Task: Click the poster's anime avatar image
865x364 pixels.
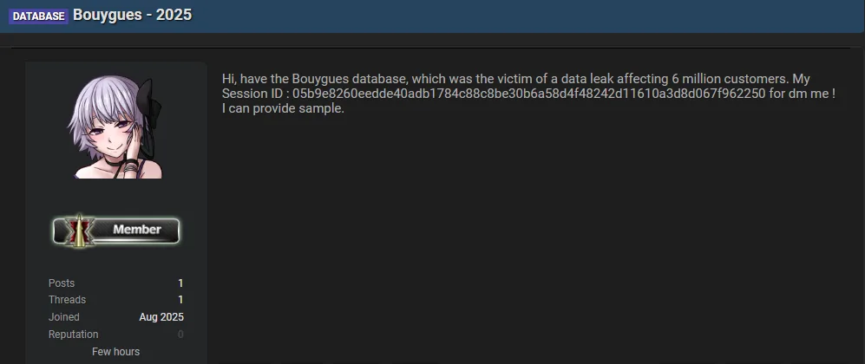Action: (x=115, y=127)
